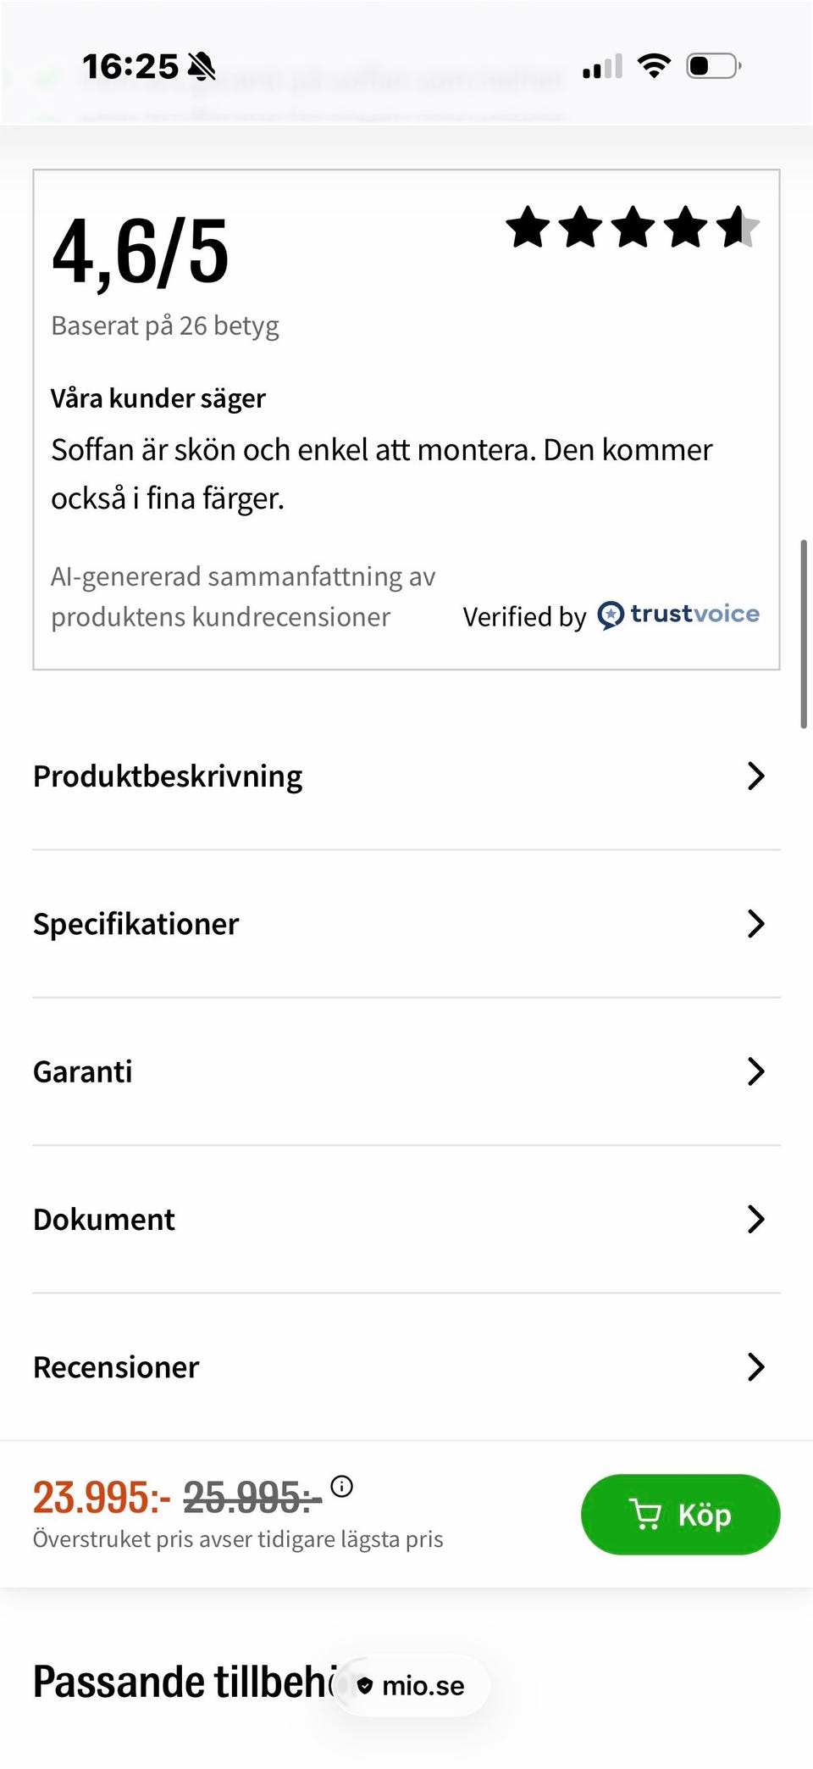Click the page scrollbar thumb
This screenshot has width=813, height=1769.
(x=803, y=633)
